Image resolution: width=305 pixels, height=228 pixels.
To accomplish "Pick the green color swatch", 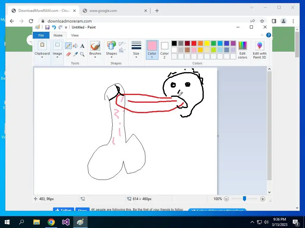I will (x=213, y=43).
